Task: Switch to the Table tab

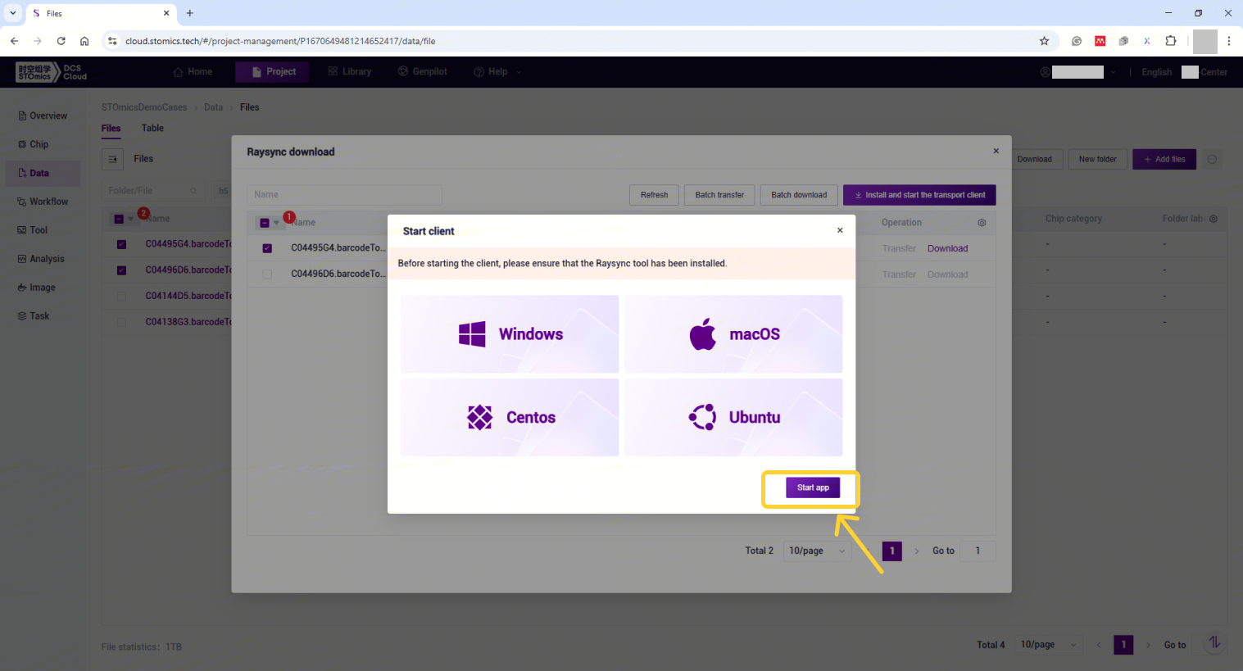Action: 152,128
